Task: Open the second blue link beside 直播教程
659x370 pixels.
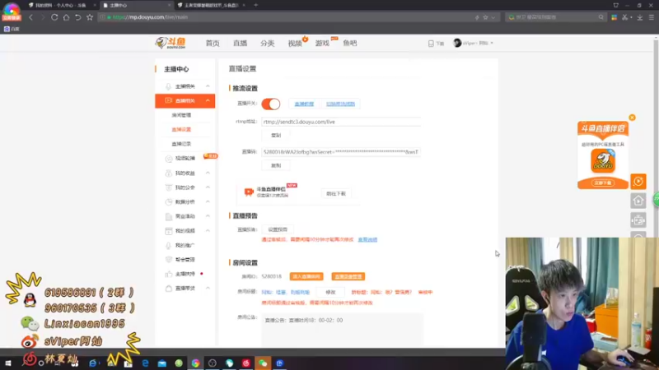Action: click(x=340, y=104)
